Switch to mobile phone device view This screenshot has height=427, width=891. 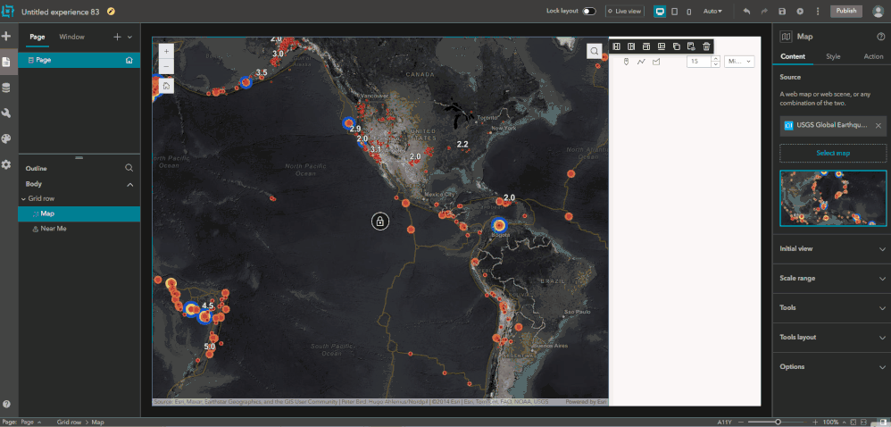(x=688, y=12)
